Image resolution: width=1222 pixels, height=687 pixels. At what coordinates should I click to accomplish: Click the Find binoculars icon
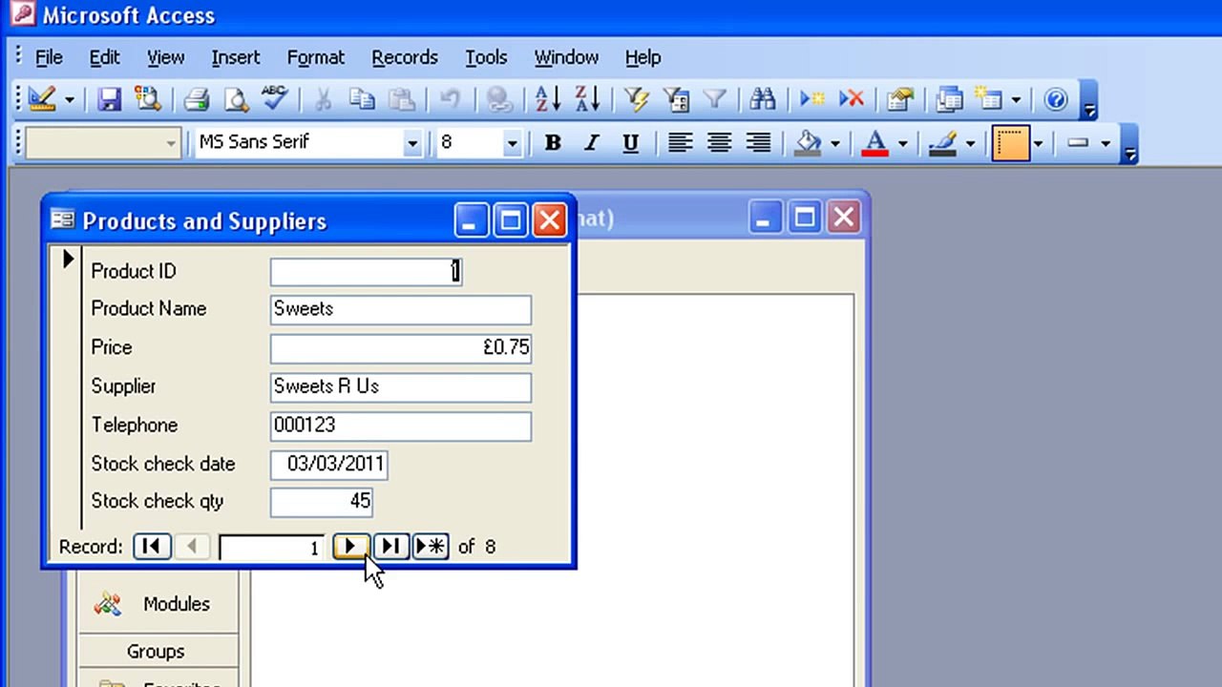pos(762,99)
